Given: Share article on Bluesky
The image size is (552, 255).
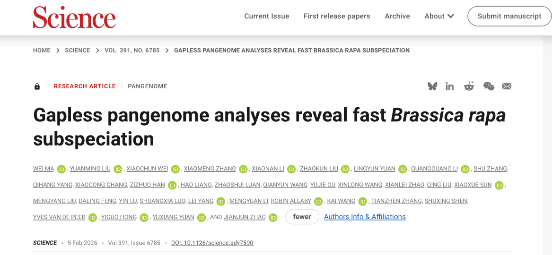Looking at the screenshot, I should 432,86.
